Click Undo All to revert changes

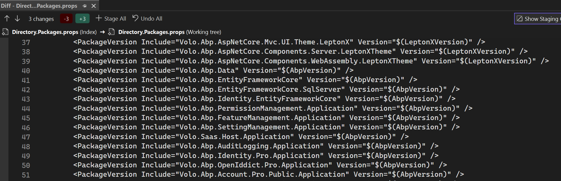147,18
